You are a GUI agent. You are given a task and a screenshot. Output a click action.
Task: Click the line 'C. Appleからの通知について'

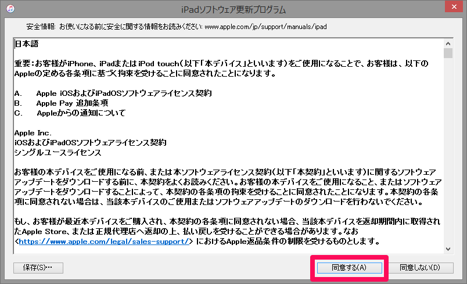pyautogui.click(x=70, y=113)
